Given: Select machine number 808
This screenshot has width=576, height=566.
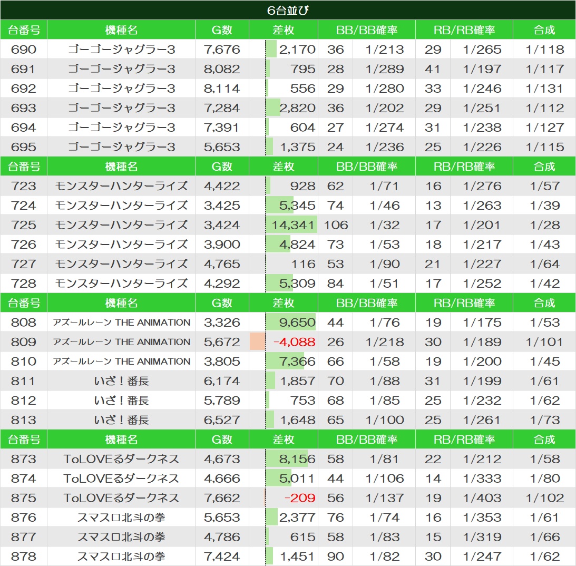Looking at the screenshot, I should [x=24, y=322].
